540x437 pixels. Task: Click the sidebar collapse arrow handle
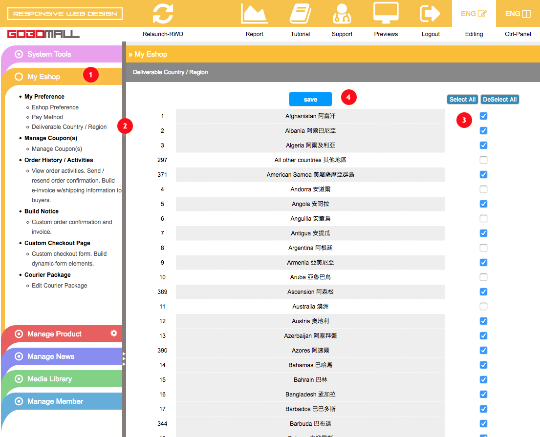[x=124, y=359]
